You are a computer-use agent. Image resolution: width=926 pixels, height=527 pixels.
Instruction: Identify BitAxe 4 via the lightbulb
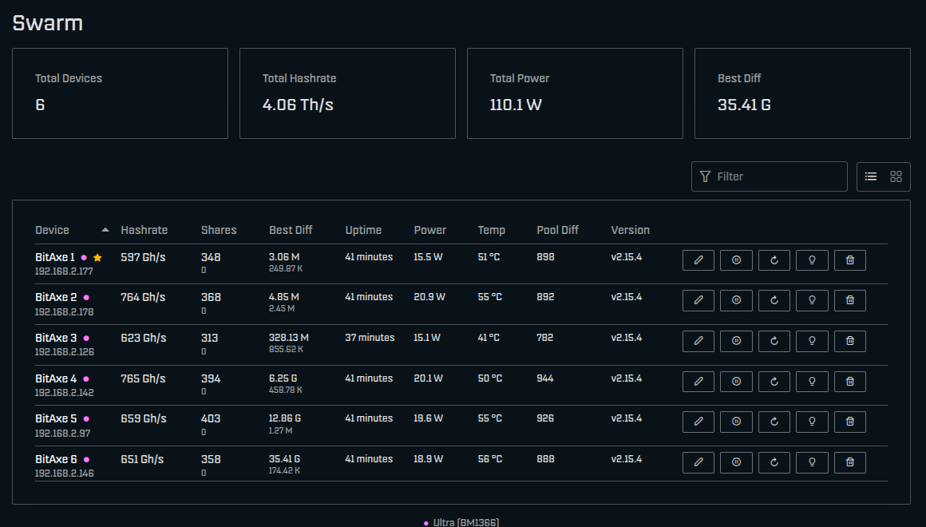812,382
